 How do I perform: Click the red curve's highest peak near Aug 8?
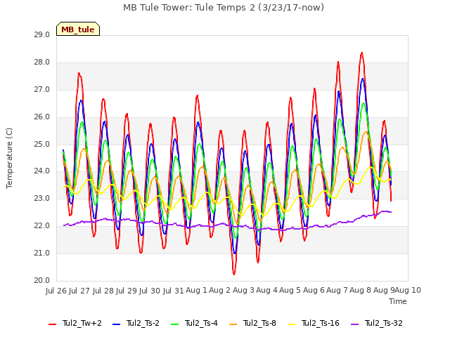coord(362,53)
